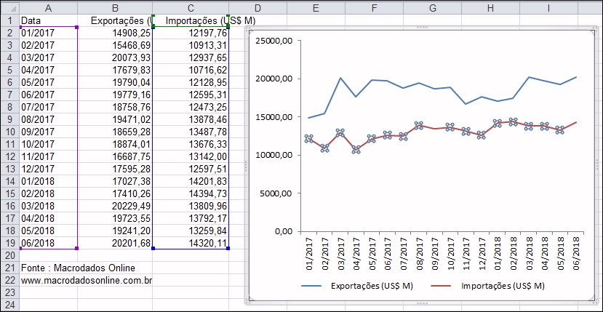Image resolution: width=603 pixels, height=312 pixels.
Task: Click the 04/2017 data marker on Importações line
Action: (356, 150)
